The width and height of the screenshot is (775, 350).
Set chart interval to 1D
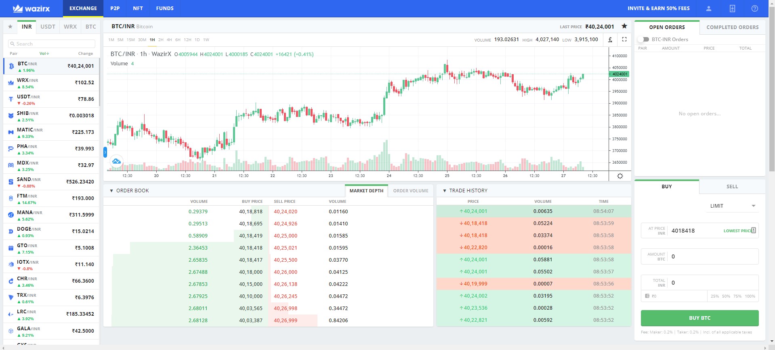click(x=197, y=40)
